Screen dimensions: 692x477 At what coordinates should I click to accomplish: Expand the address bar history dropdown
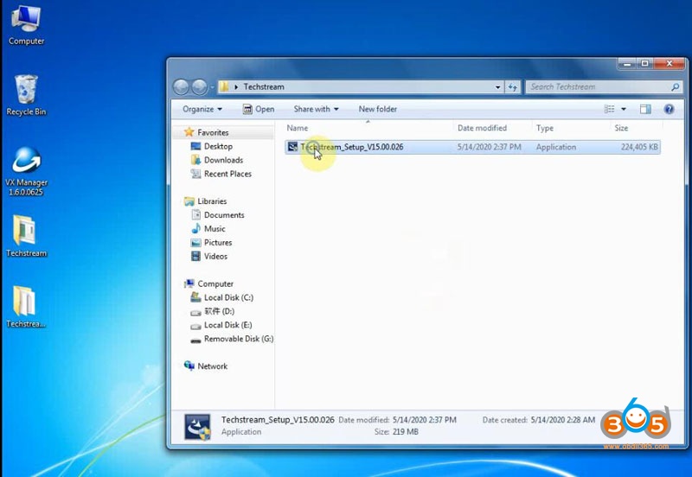coord(498,87)
